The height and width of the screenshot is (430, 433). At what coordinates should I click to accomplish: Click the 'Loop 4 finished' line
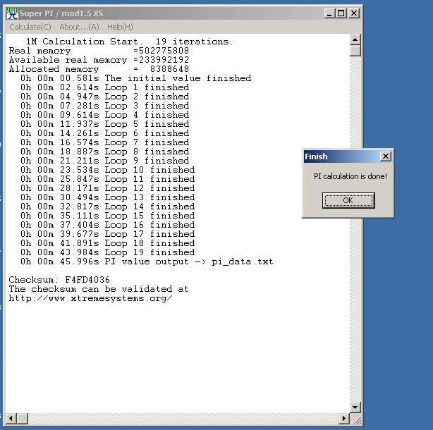coord(104,114)
